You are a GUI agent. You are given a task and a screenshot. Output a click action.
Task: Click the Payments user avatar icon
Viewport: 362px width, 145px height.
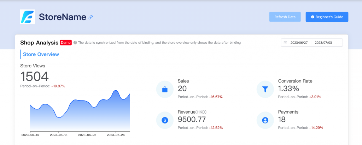pyautogui.click(x=265, y=120)
